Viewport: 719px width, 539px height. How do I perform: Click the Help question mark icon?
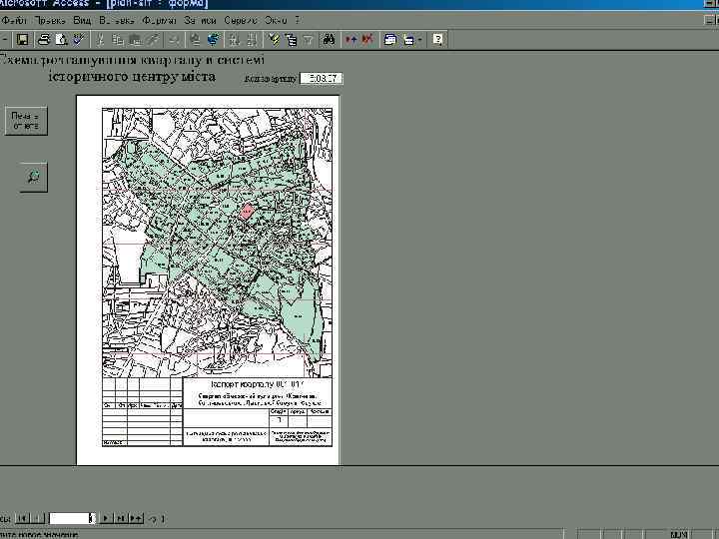click(x=437, y=39)
